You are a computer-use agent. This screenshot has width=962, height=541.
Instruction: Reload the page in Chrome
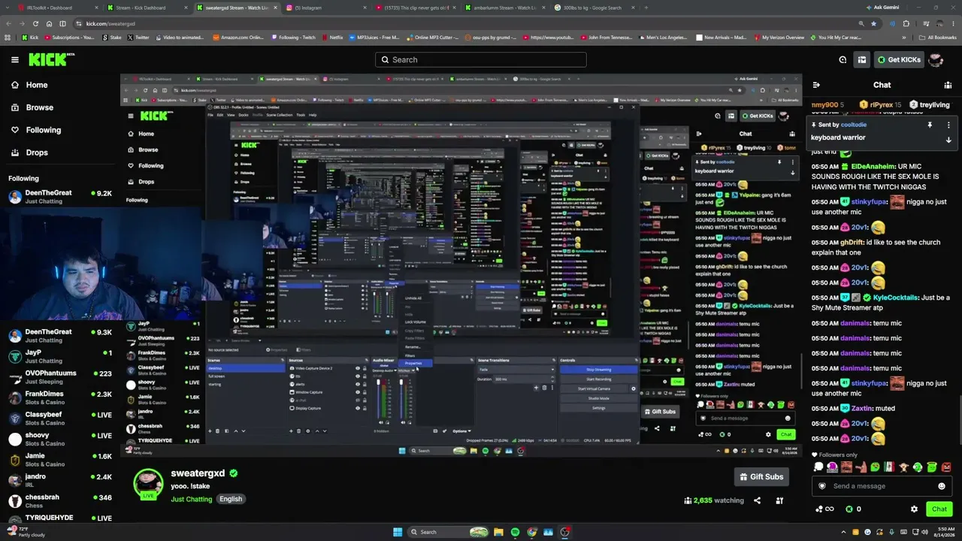coord(35,23)
